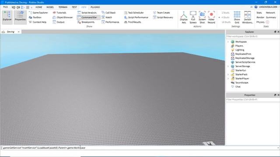Switch to the MODEL ribbon tab
Image resolution: width=280 pixels, height=157 pixels.
coord(50,7)
